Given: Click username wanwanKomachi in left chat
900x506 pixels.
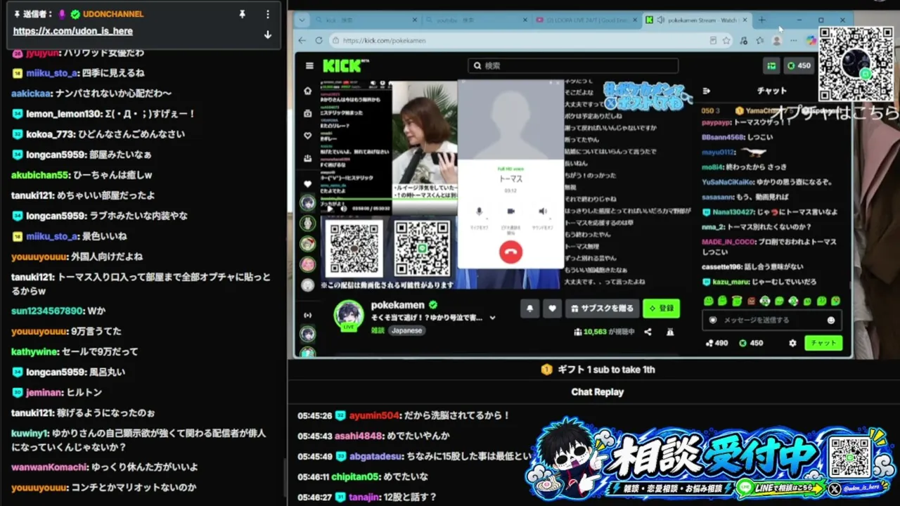Looking at the screenshot, I should point(49,467).
